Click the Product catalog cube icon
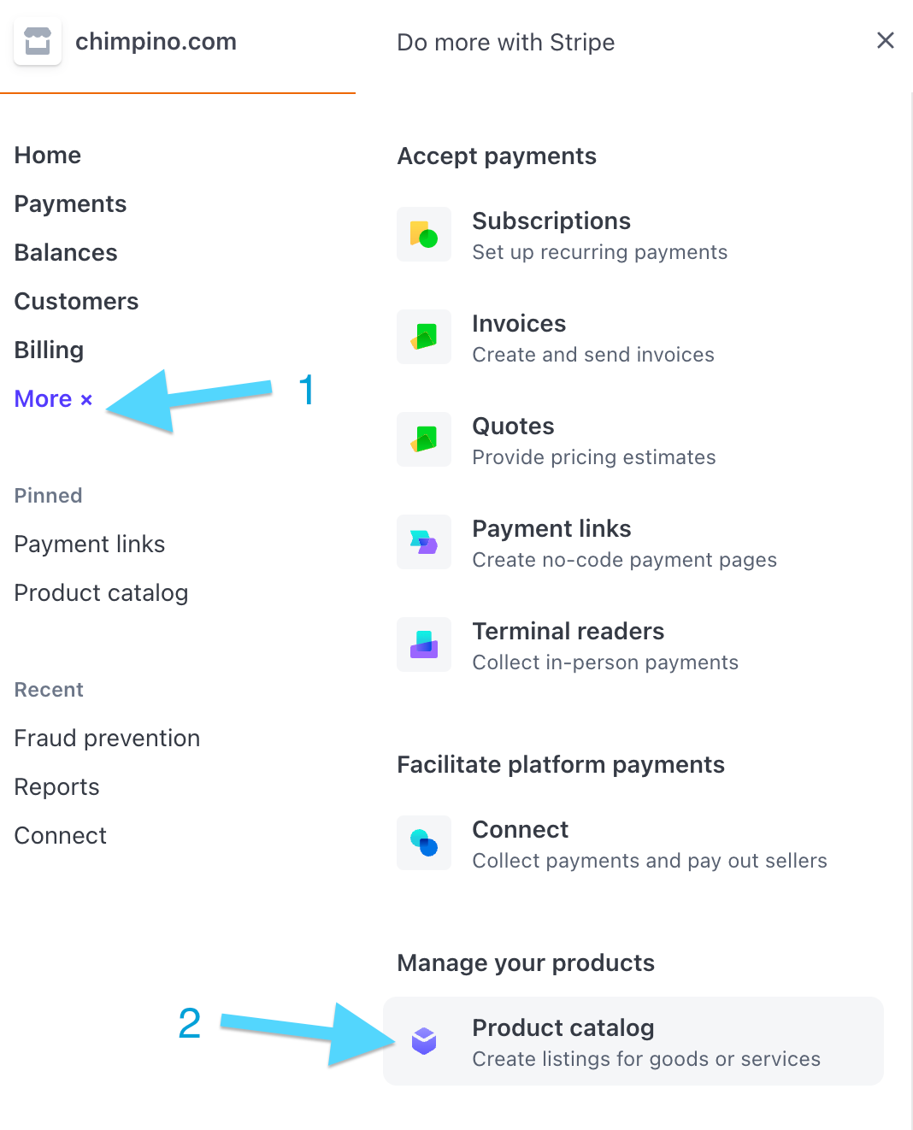This screenshot has height=1130, width=913. click(424, 1041)
